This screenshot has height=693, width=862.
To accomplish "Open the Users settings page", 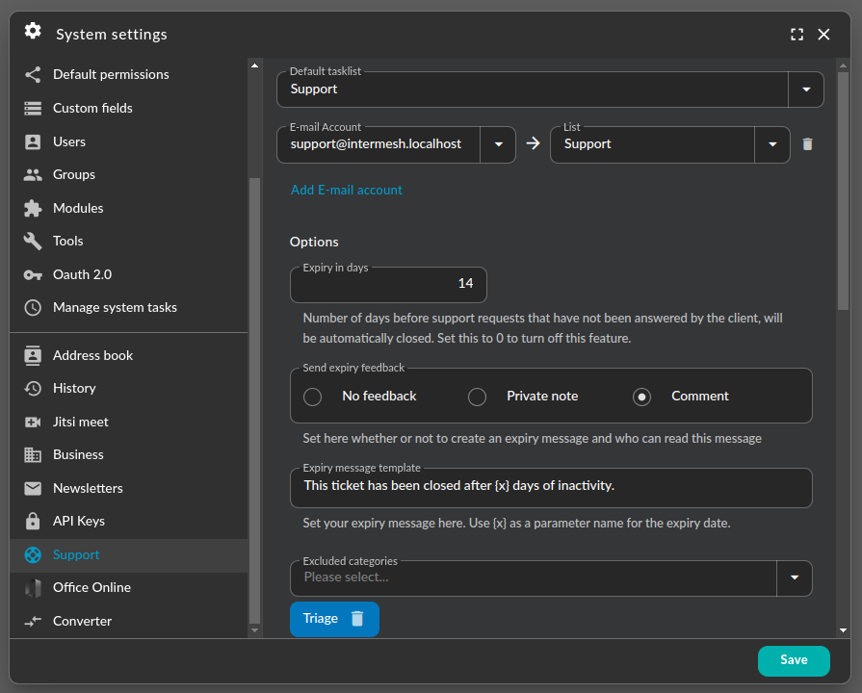I will pos(129,141).
